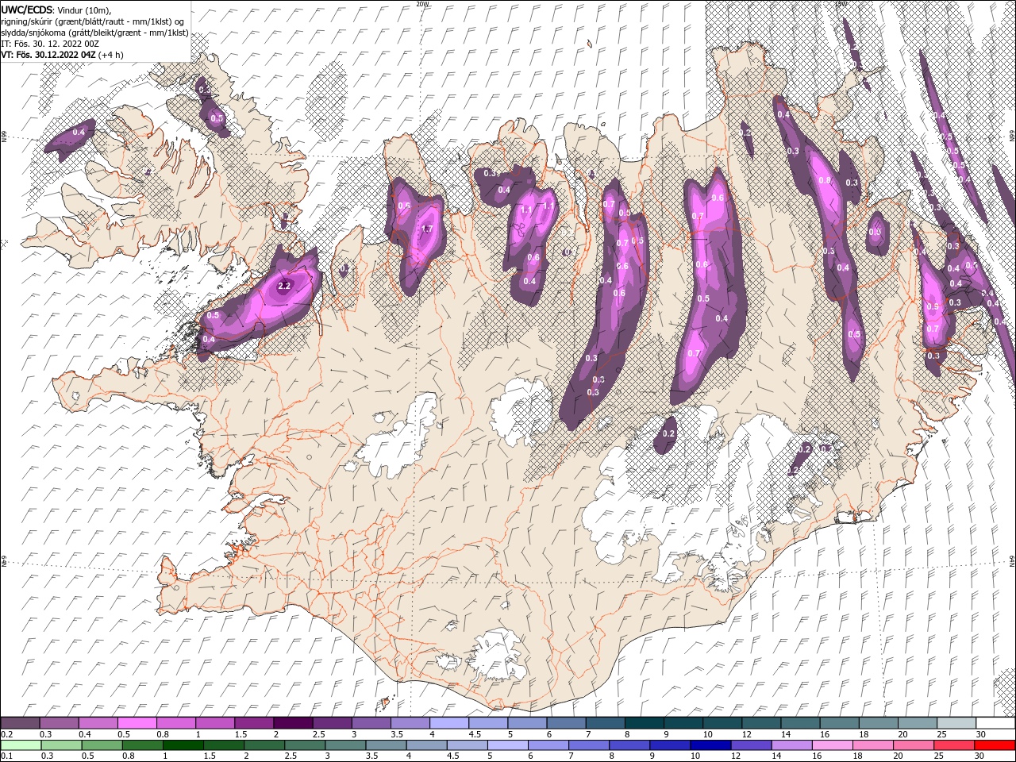Pick the bottom legend swatch starting at 18
1016x762 pixels.
coord(873,745)
